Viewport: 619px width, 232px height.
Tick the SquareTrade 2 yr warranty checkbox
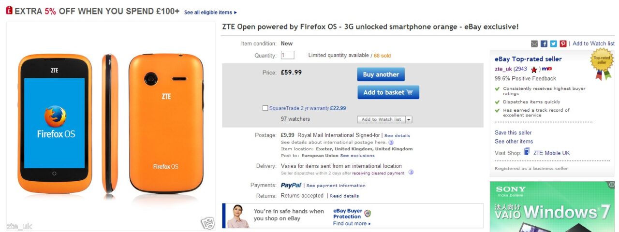pos(265,108)
